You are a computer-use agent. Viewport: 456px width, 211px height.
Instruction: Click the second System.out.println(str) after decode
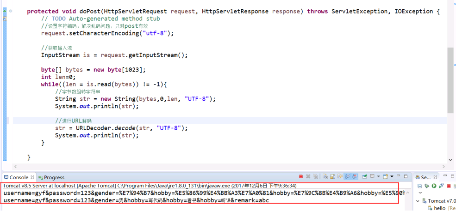click(97, 135)
